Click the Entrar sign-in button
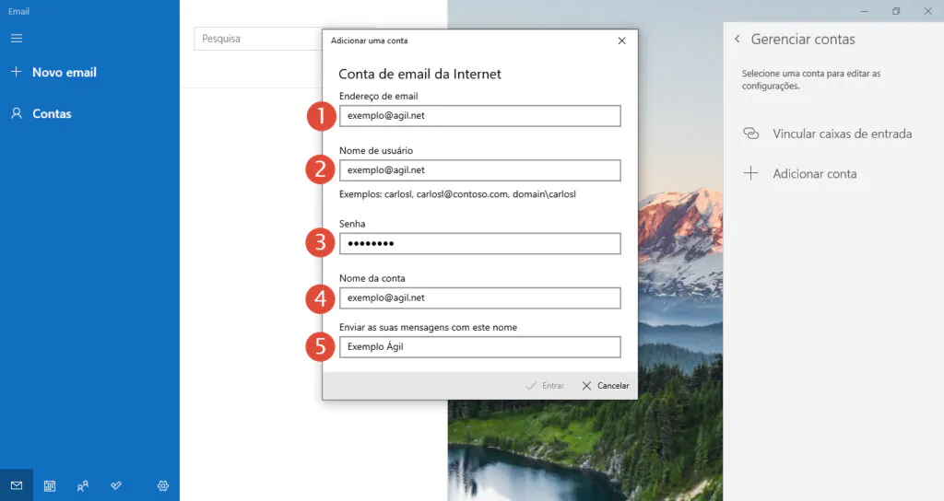 tap(546, 386)
